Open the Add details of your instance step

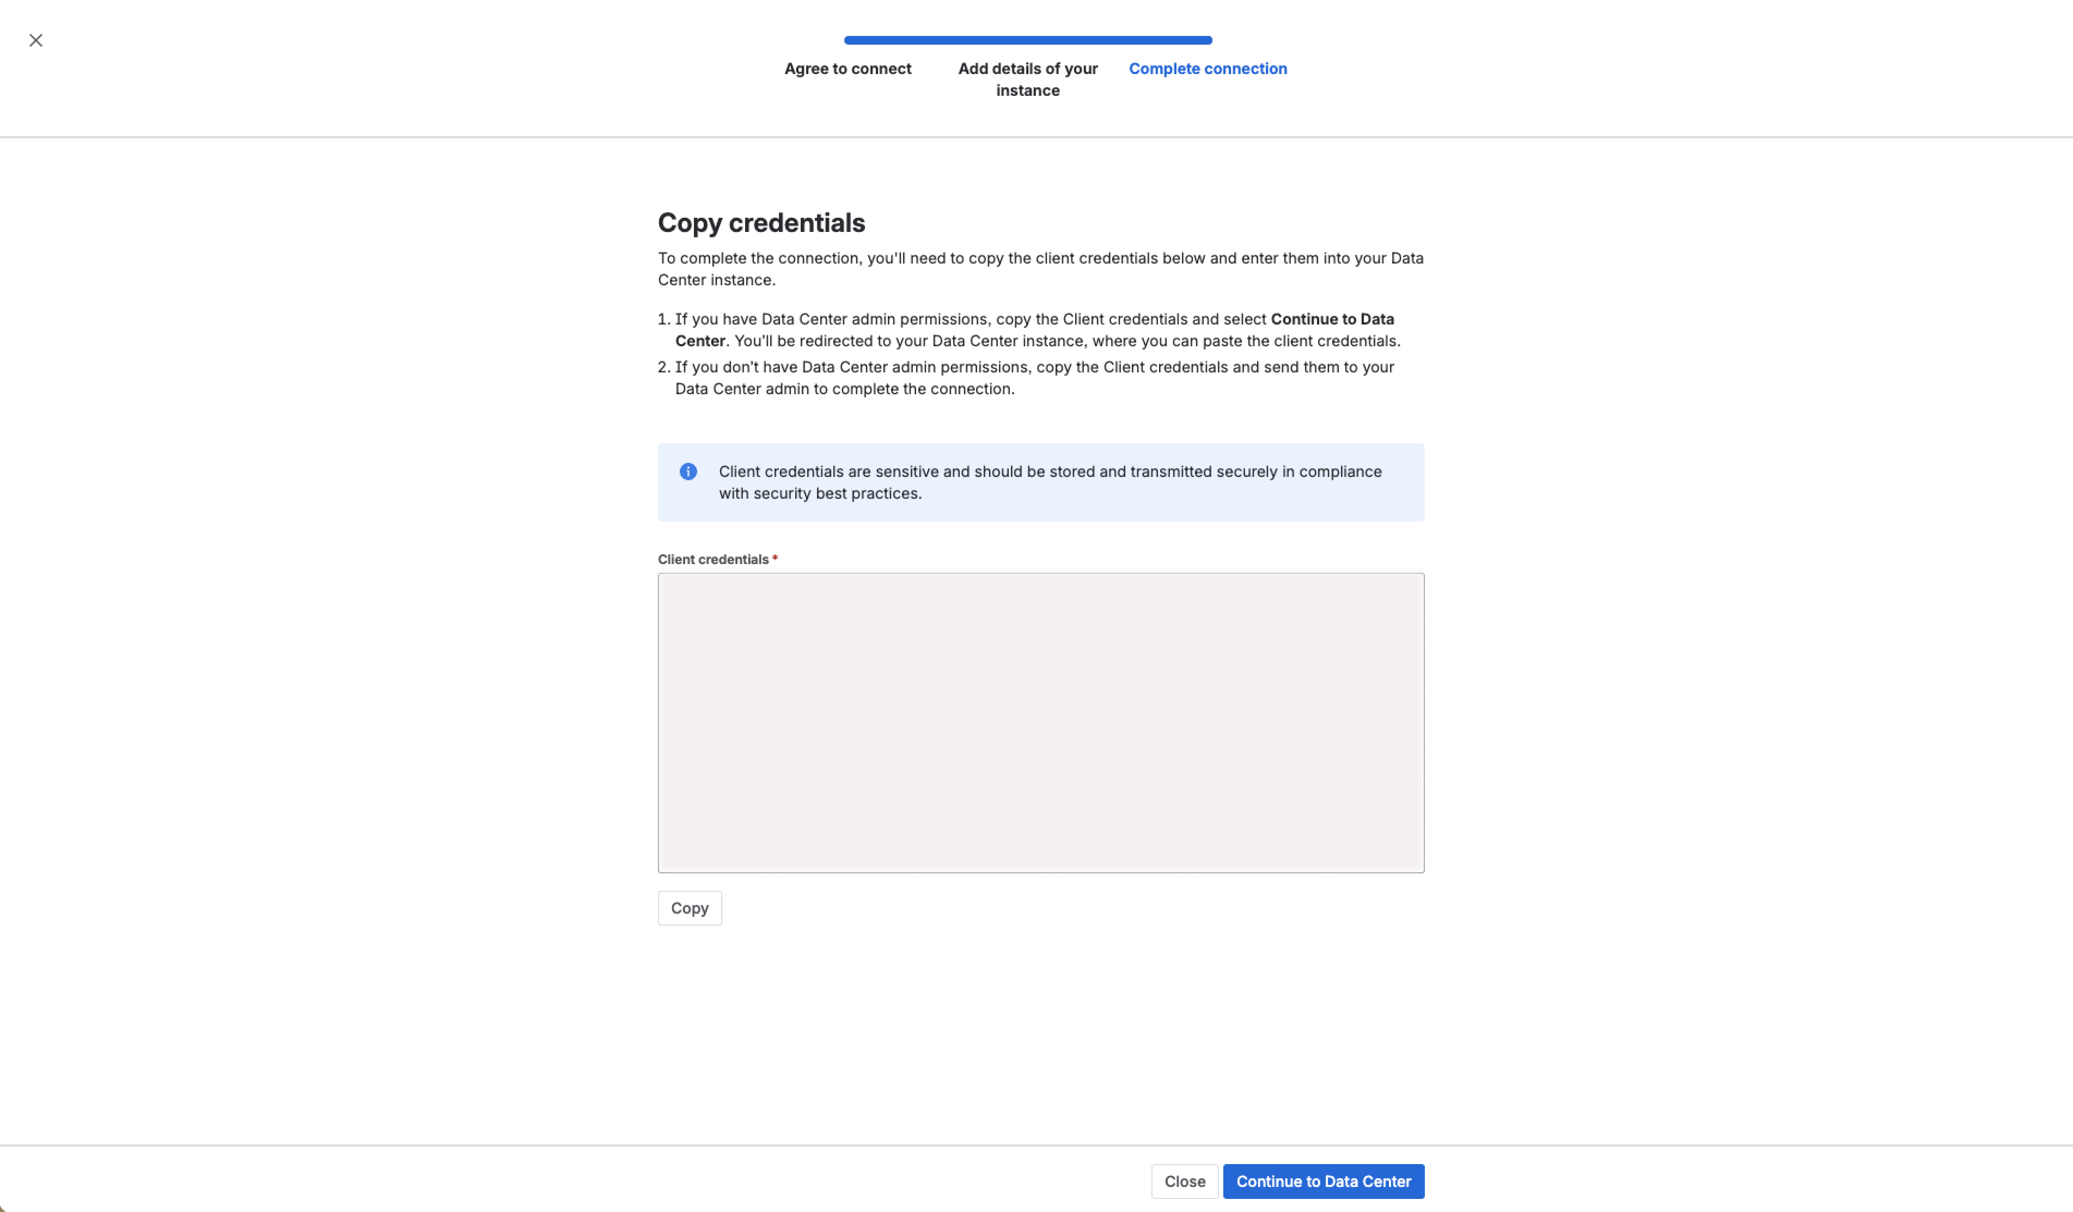[1027, 79]
